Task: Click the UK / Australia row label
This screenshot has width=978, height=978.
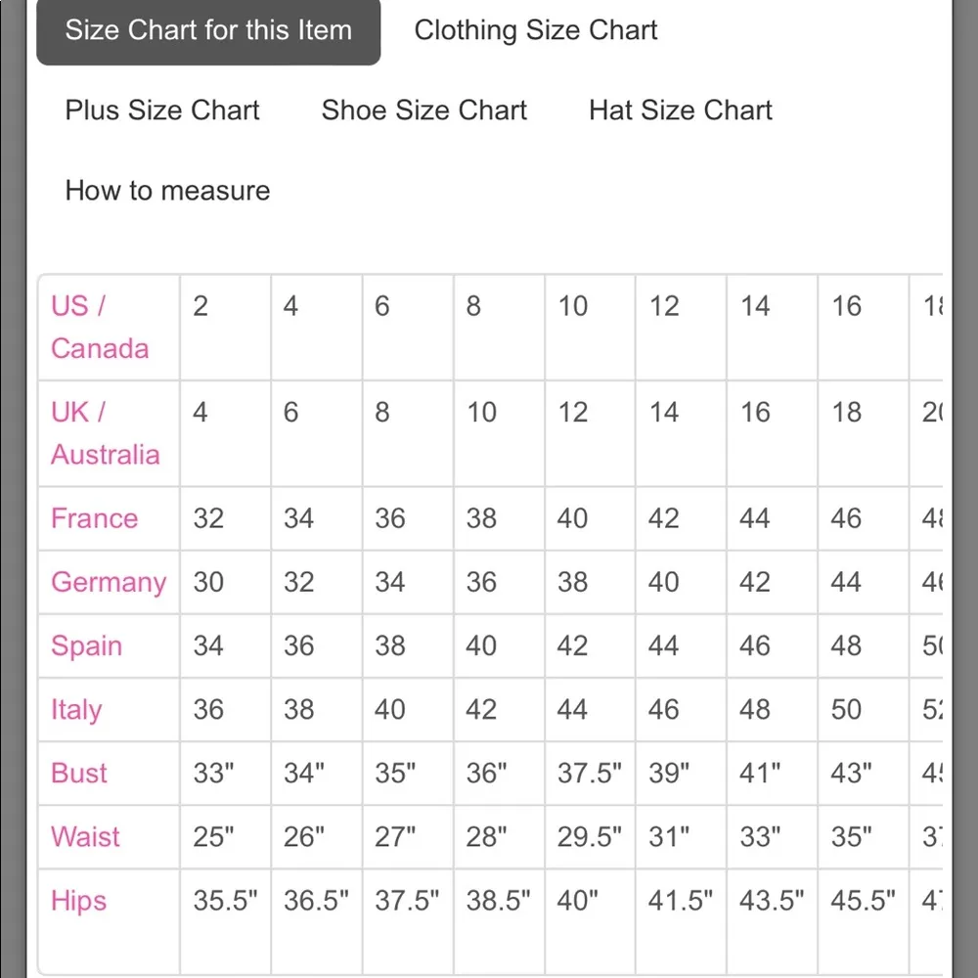Action: pos(105,433)
